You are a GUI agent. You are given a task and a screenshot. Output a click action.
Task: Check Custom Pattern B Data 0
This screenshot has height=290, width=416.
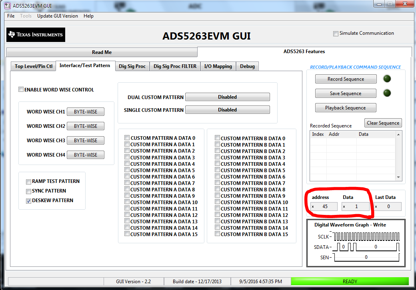(x=217, y=138)
